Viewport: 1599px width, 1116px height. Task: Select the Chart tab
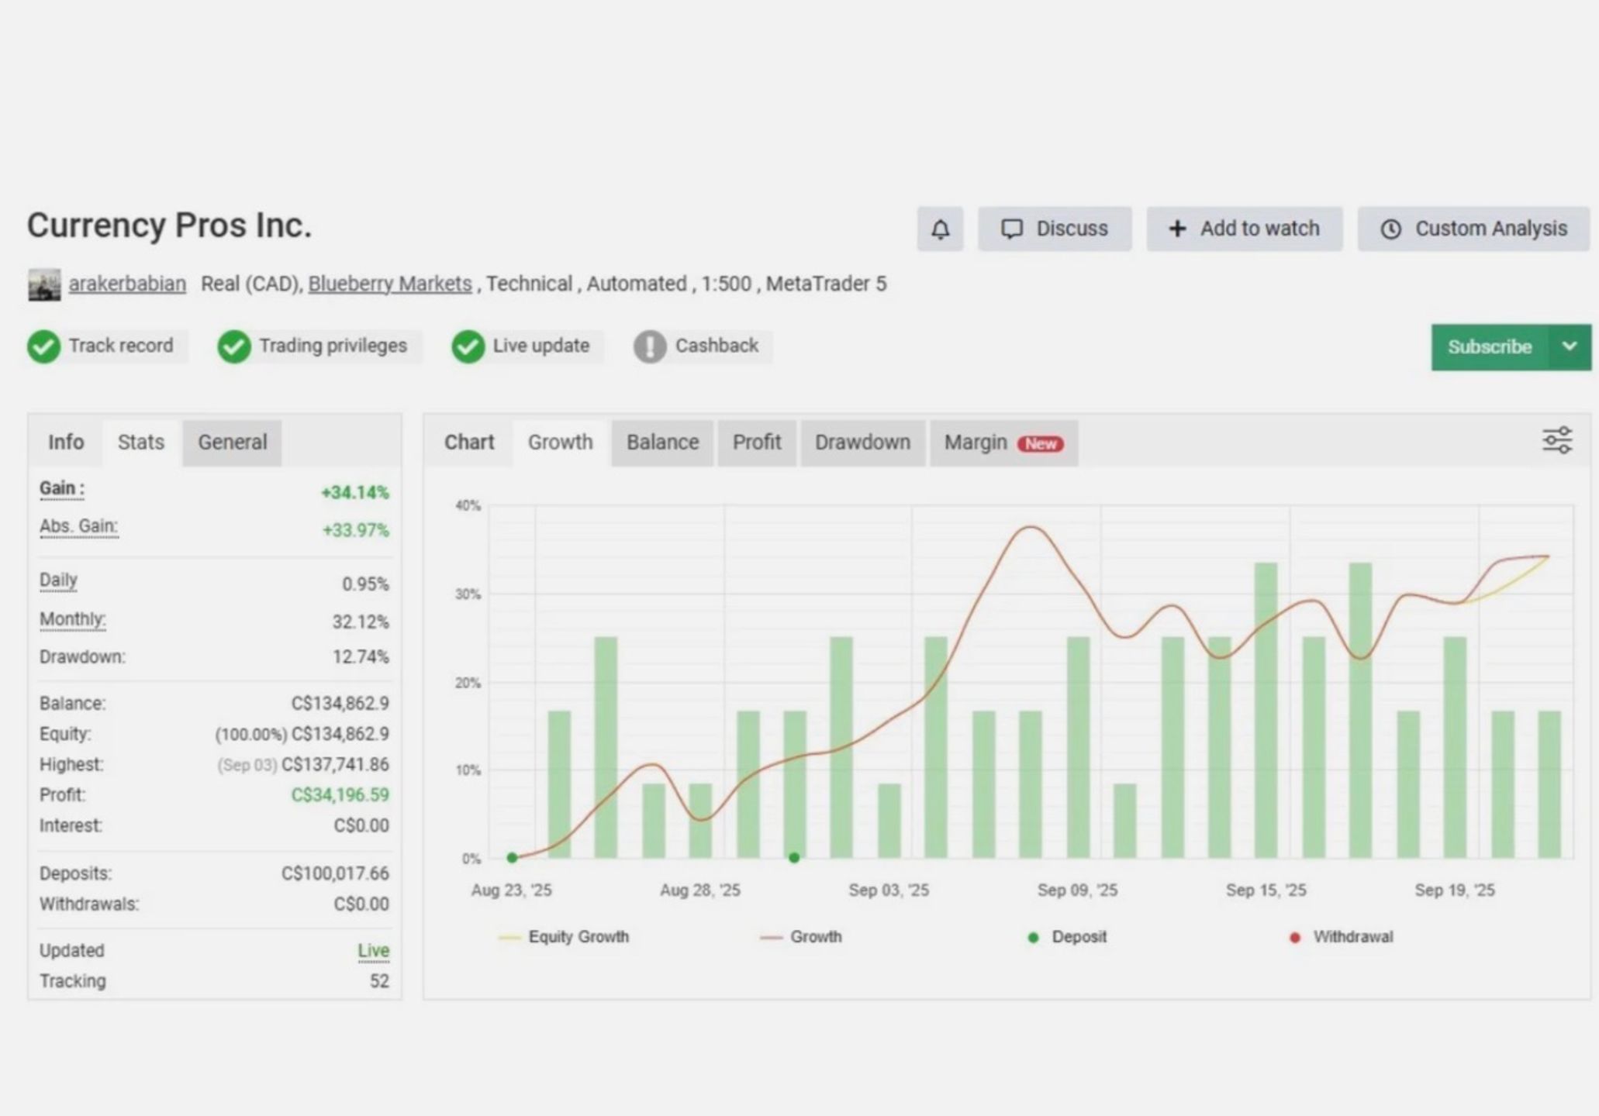(x=468, y=443)
